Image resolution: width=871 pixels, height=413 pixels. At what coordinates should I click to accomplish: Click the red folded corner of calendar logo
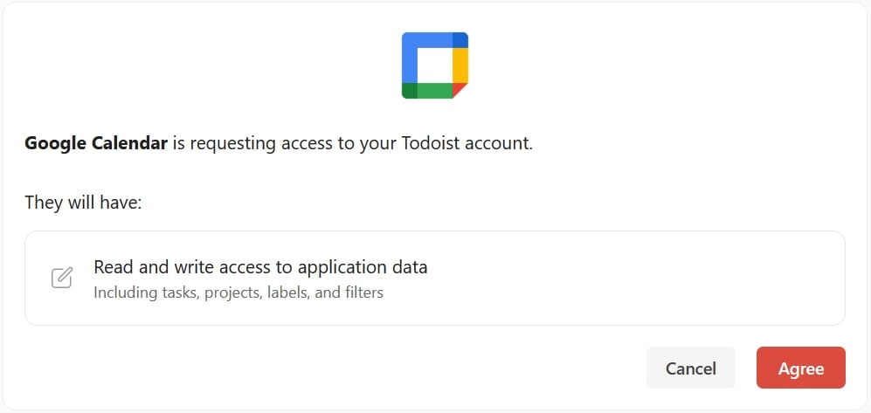[460, 91]
